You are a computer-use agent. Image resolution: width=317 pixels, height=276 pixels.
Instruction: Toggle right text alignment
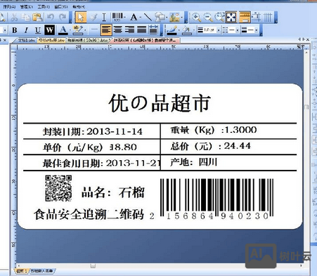(x=129, y=30)
